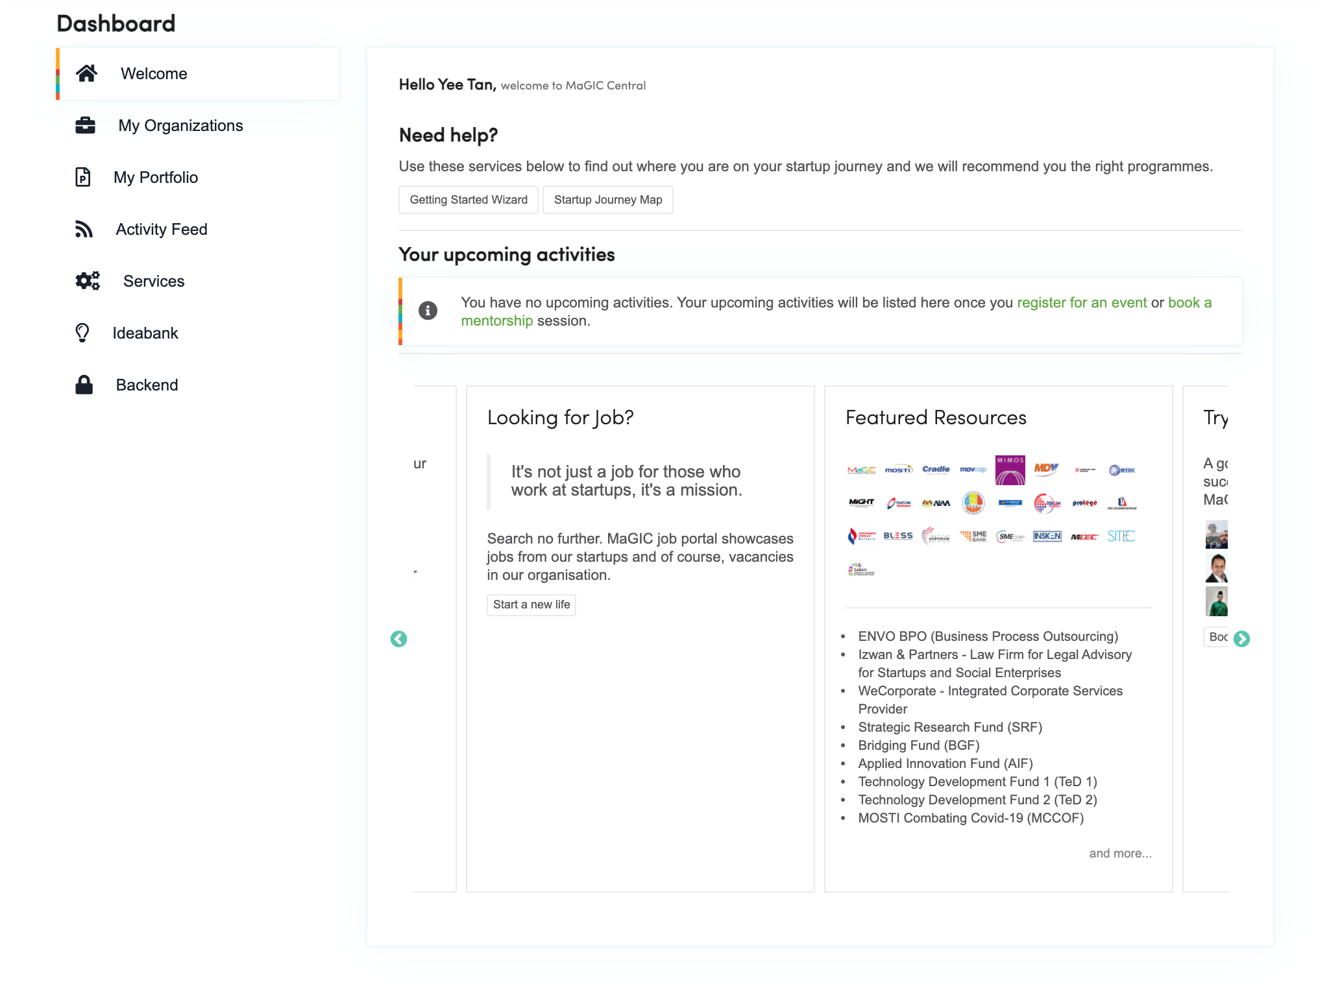Open ENVO BPO (Business Process Outsourcing) resource
Screen dimensions: 1329x984
point(988,636)
